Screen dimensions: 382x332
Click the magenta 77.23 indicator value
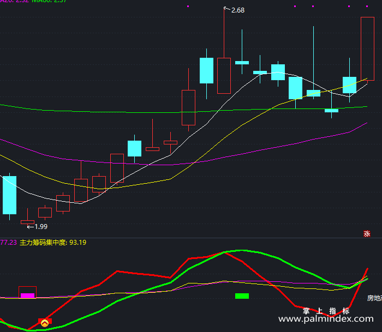[8, 243]
